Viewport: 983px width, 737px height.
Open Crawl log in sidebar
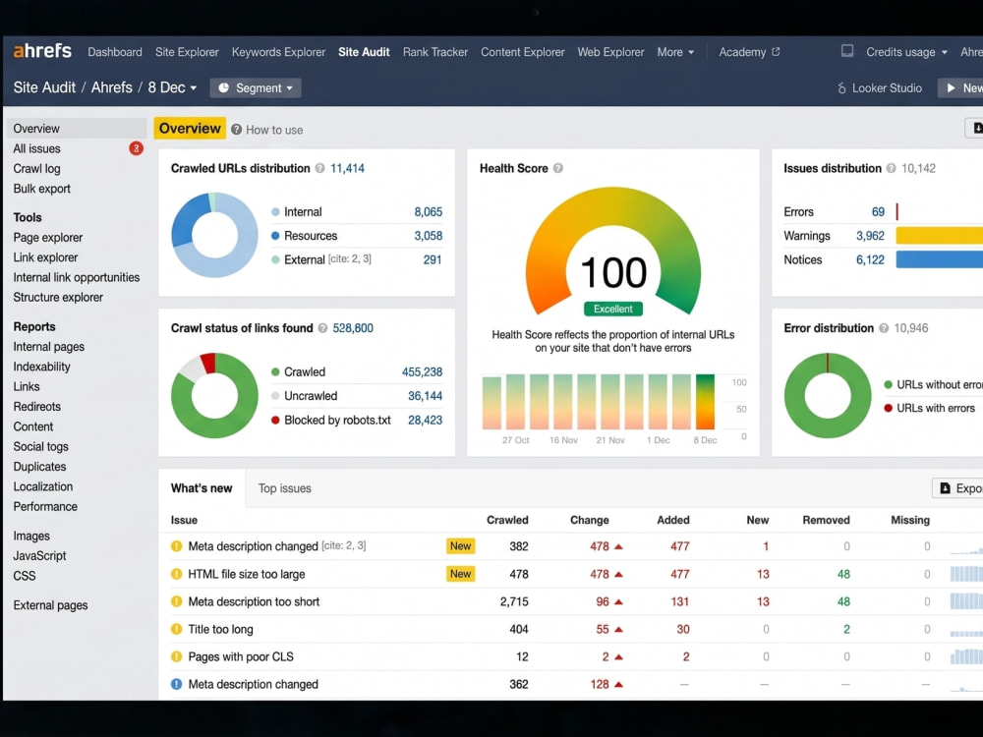point(37,169)
